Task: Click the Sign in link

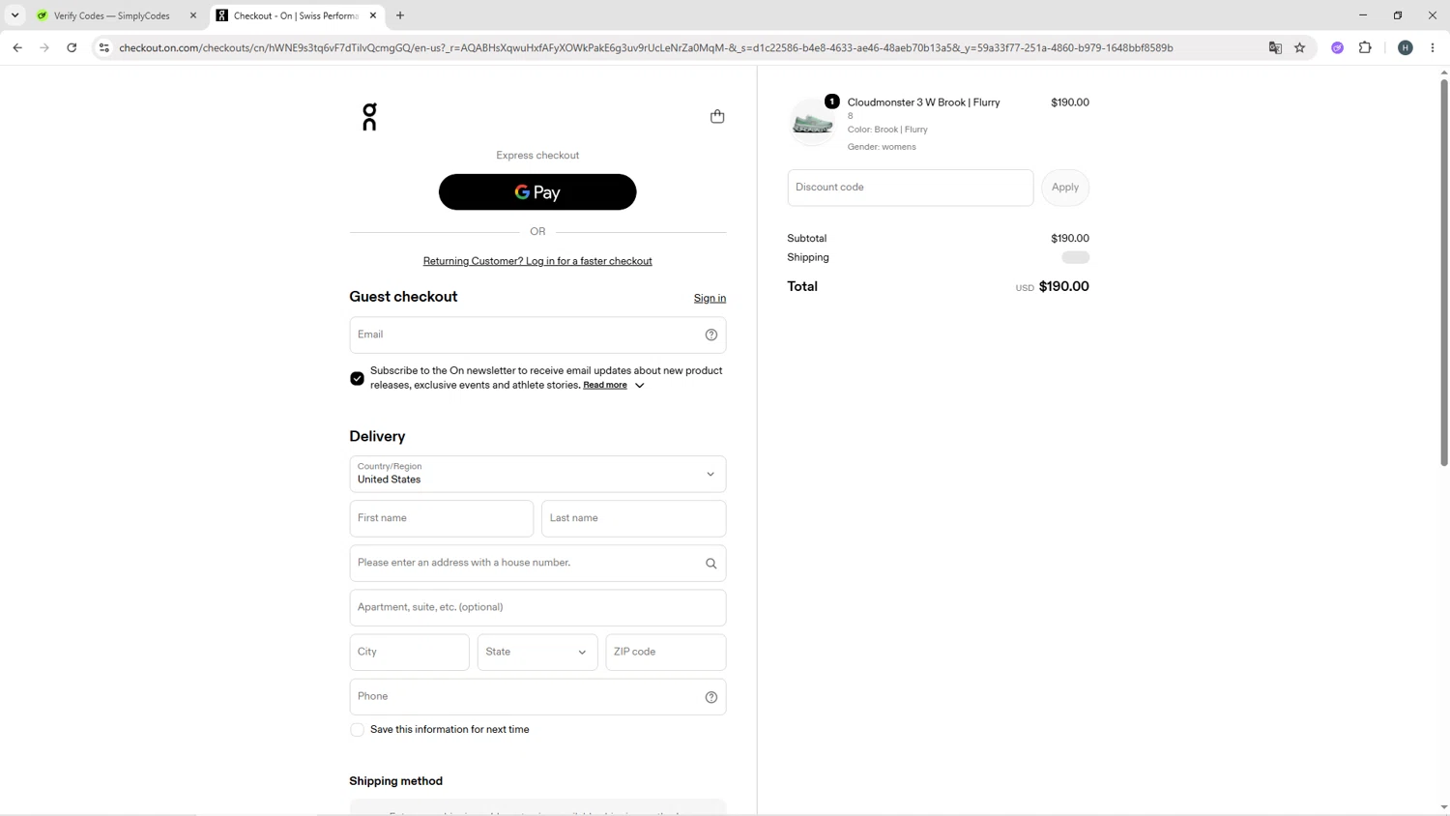Action: click(710, 299)
